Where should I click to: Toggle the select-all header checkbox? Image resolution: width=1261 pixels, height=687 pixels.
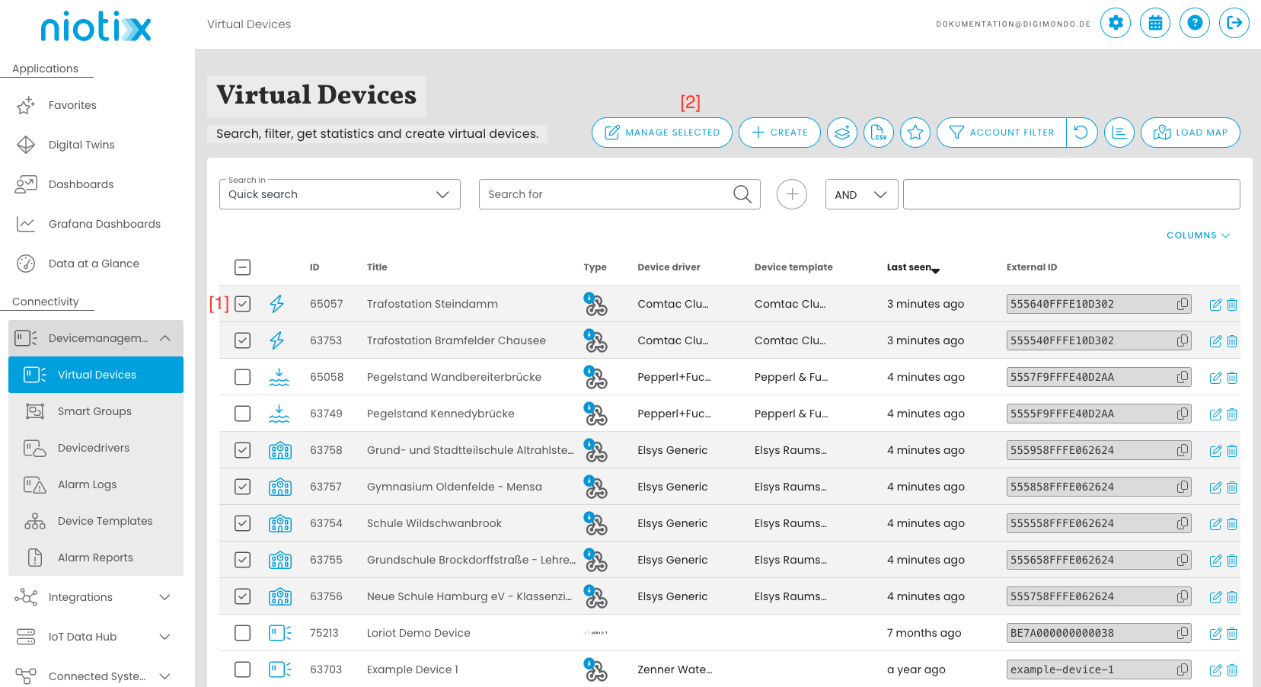pyautogui.click(x=243, y=267)
